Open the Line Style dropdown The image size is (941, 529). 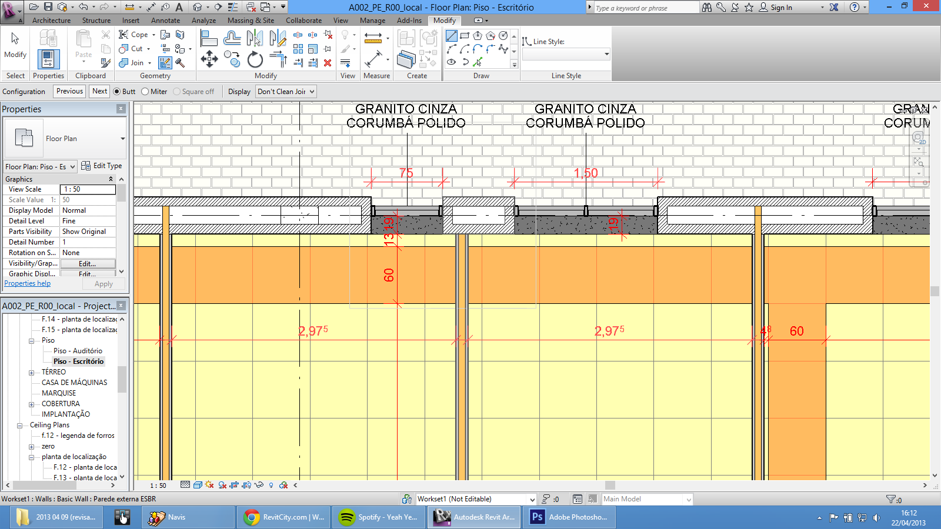566,55
